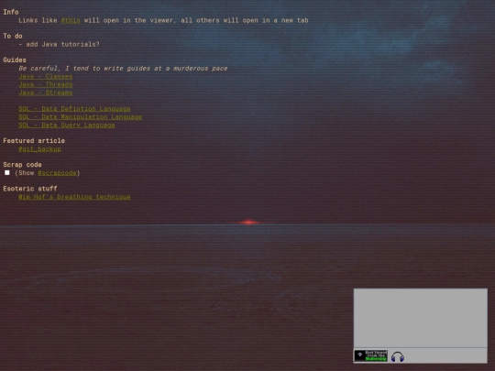Click the 'To do' heading

pyautogui.click(x=13, y=36)
